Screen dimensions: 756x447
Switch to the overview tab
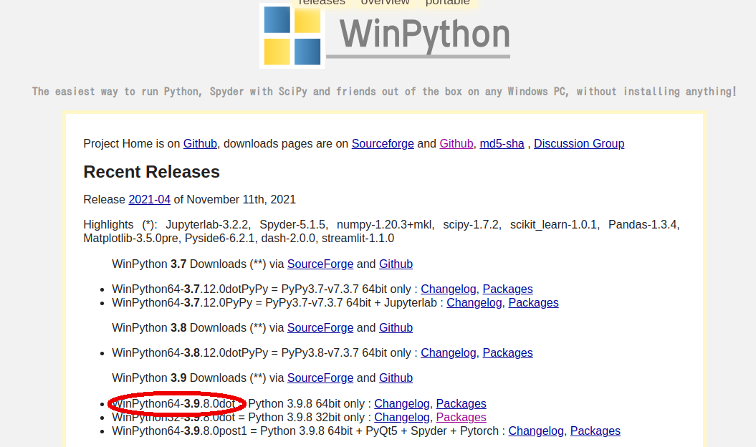pyautogui.click(x=385, y=4)
